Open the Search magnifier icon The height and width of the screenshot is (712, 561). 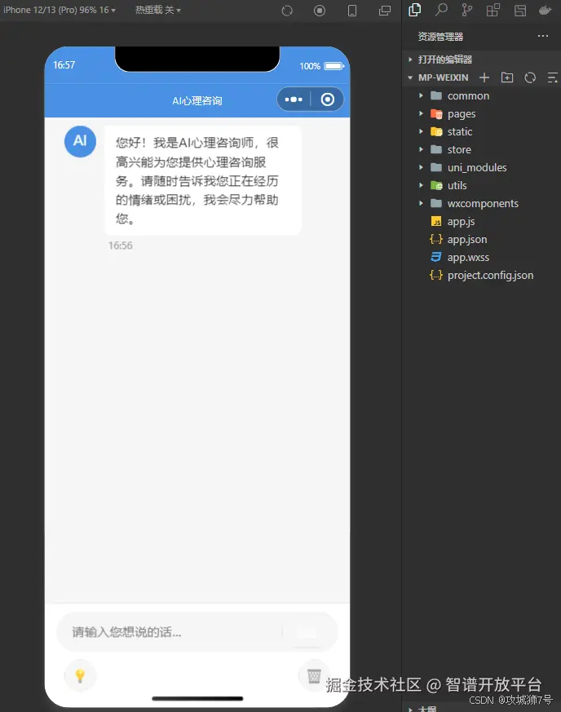(x=441, y=10)
